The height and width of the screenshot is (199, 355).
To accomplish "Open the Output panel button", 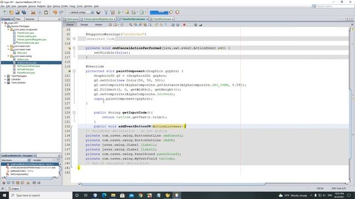I will [x=13, y=188].
